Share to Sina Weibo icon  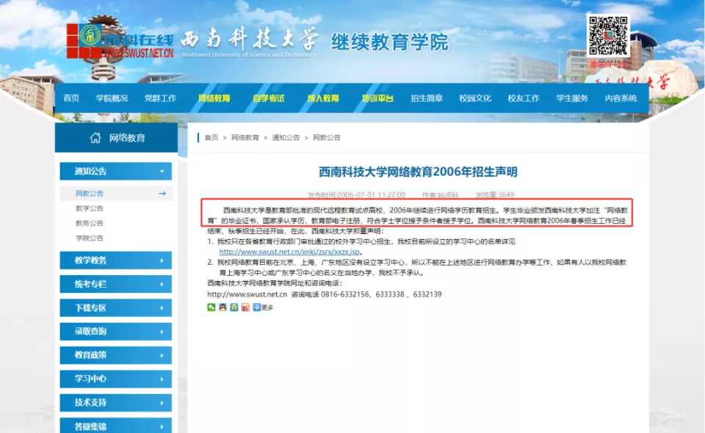(x=245, y=308)
